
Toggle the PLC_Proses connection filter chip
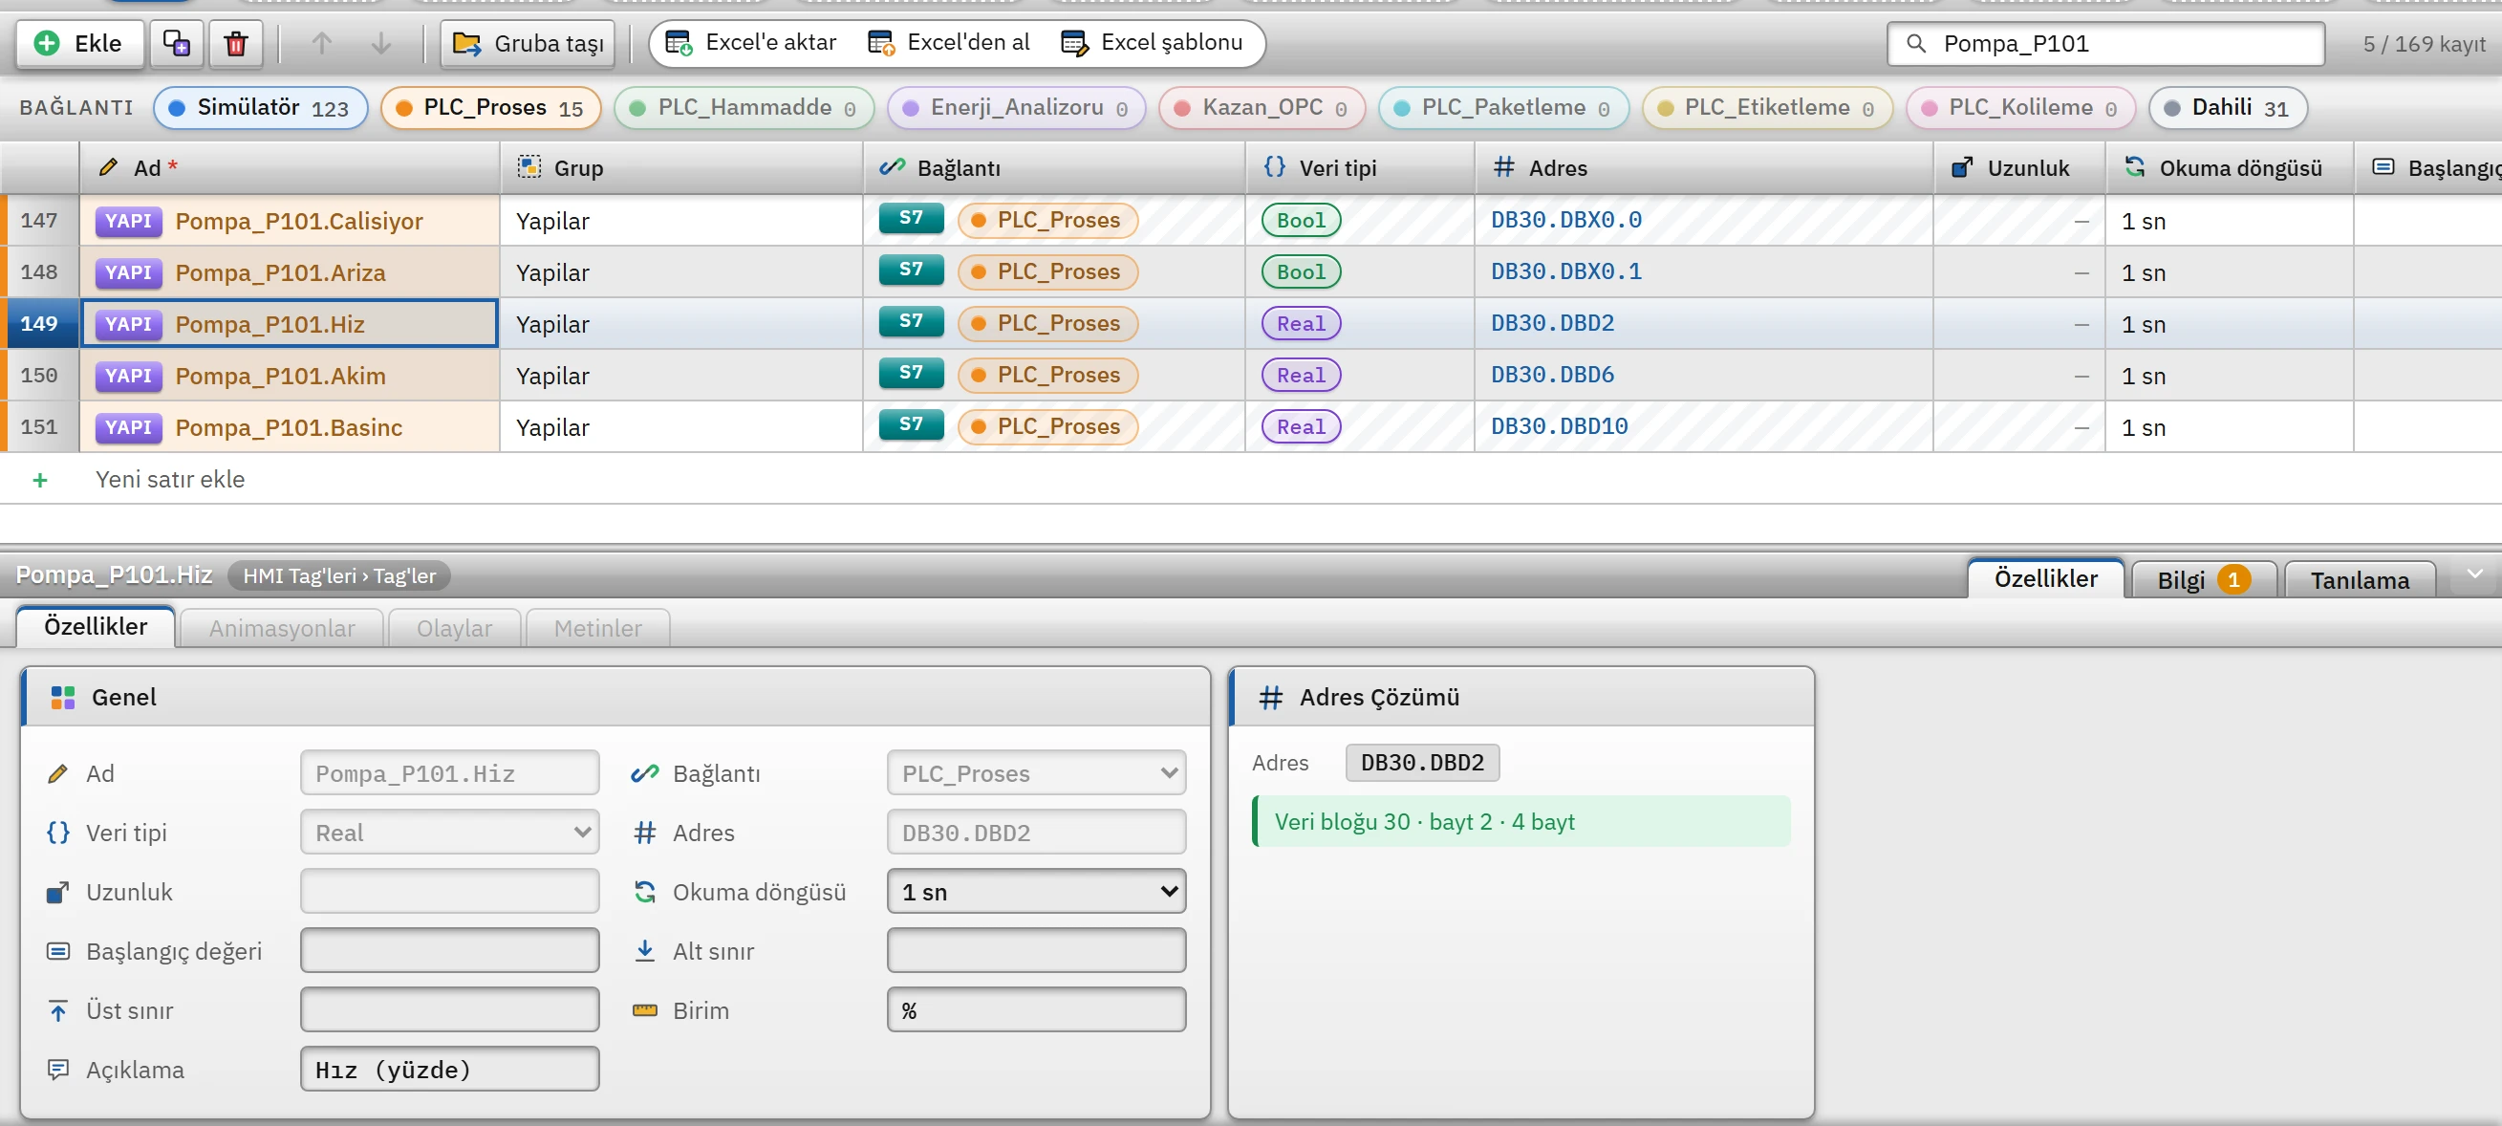click(x=490, y=107)
